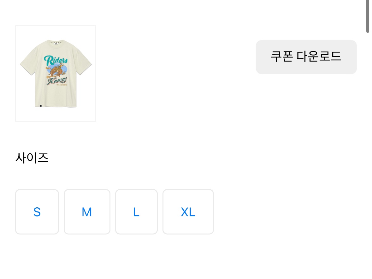Pick size L
372x279 pixels.
pos(136,212)
